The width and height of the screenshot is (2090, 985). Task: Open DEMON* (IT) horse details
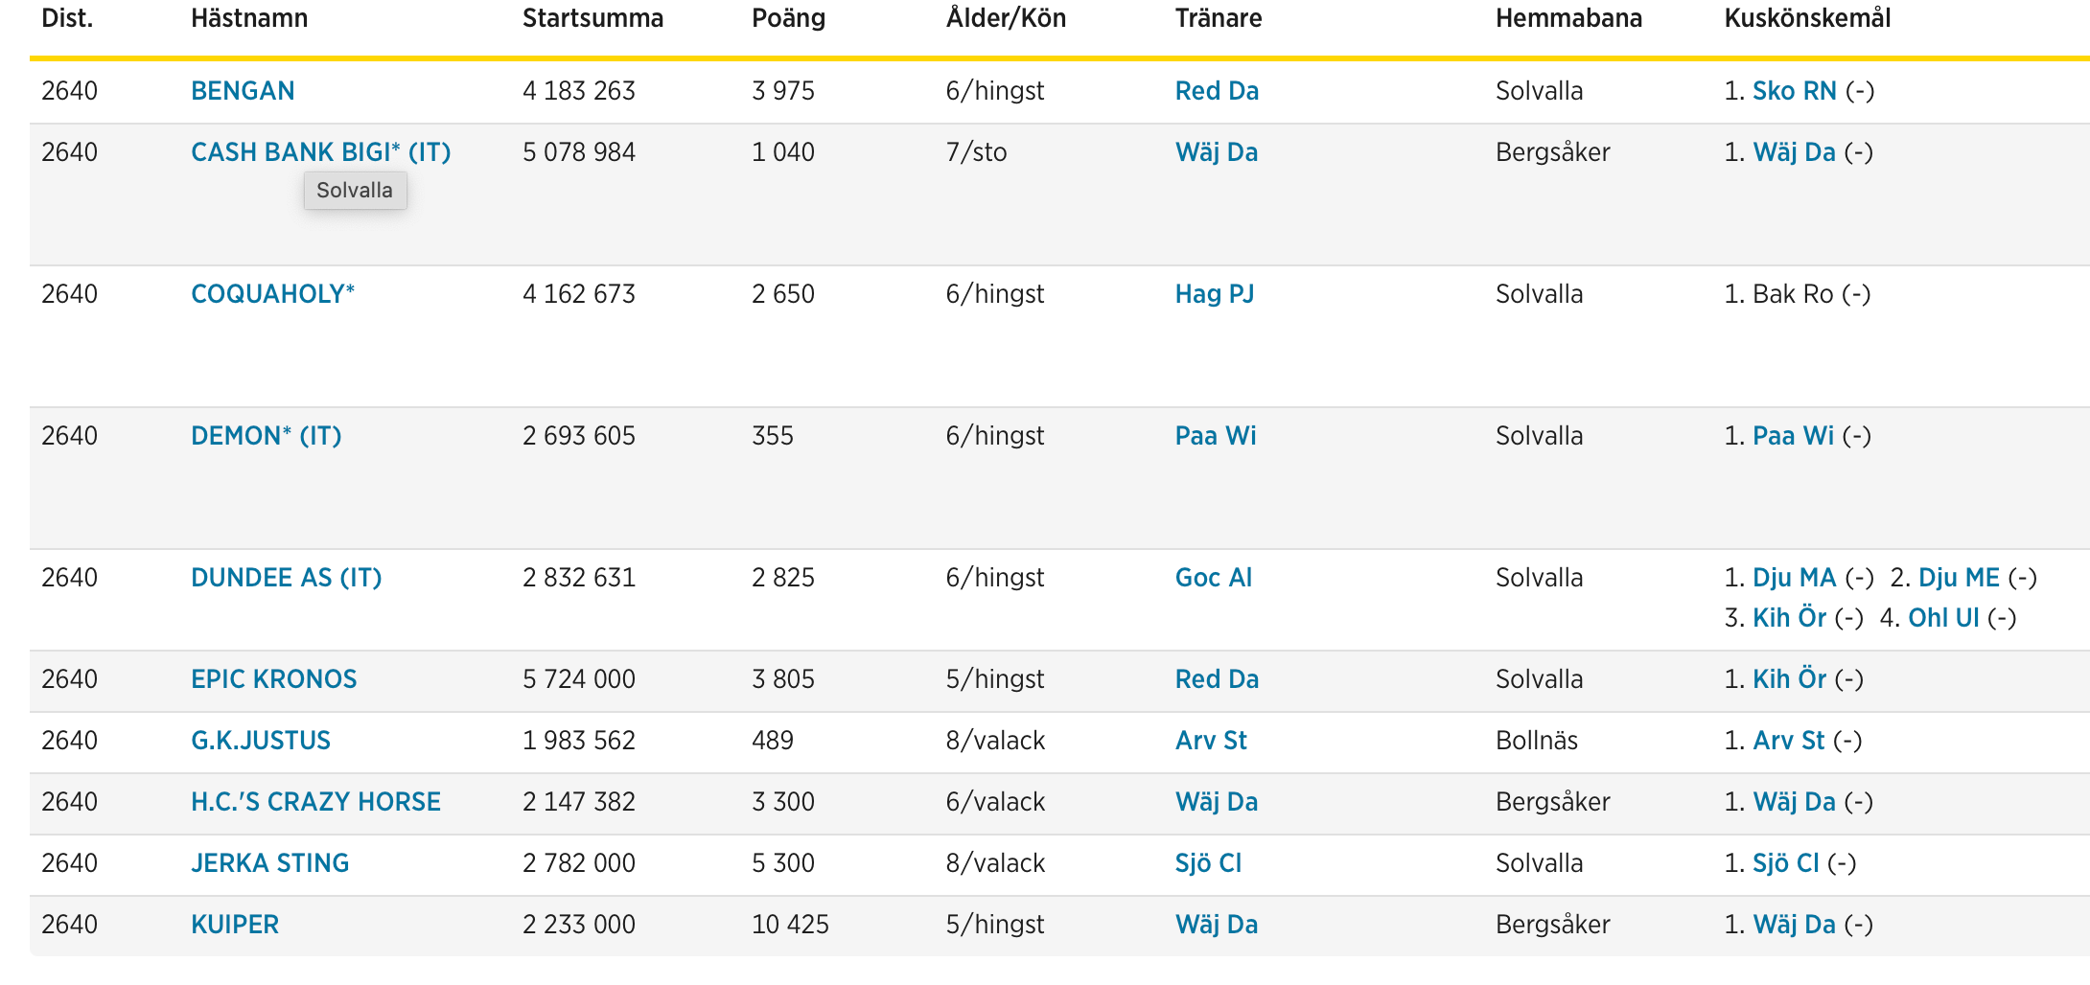tap(266, 436)
